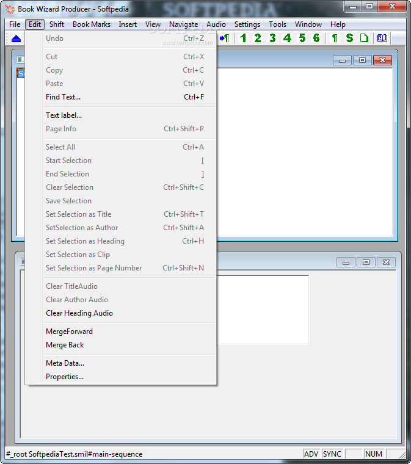This screenshot has width=411, height=464.
Task: Click the SYNC status bar indicator
Action: tap(332, 454)
